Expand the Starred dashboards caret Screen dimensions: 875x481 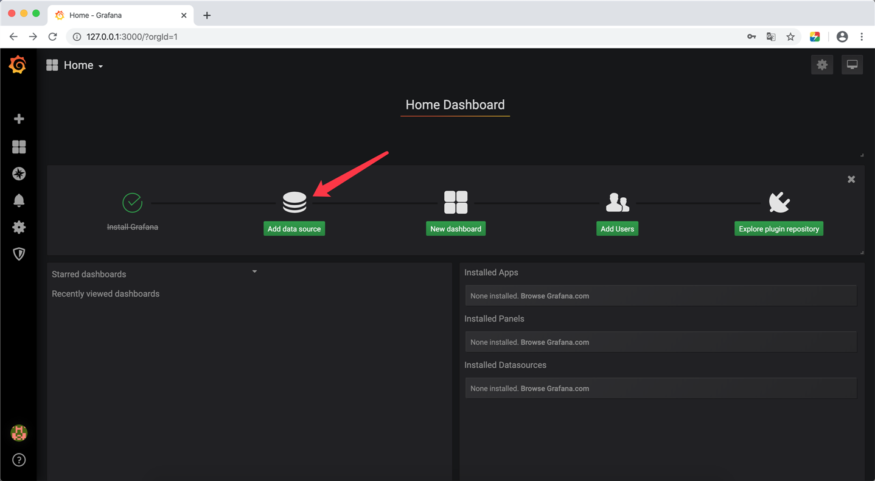pyautogui.click(x=254, y=272)
